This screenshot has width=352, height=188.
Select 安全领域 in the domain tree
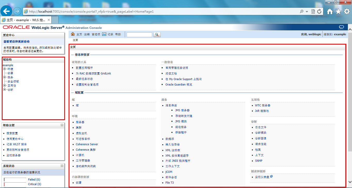click(13, 81)
